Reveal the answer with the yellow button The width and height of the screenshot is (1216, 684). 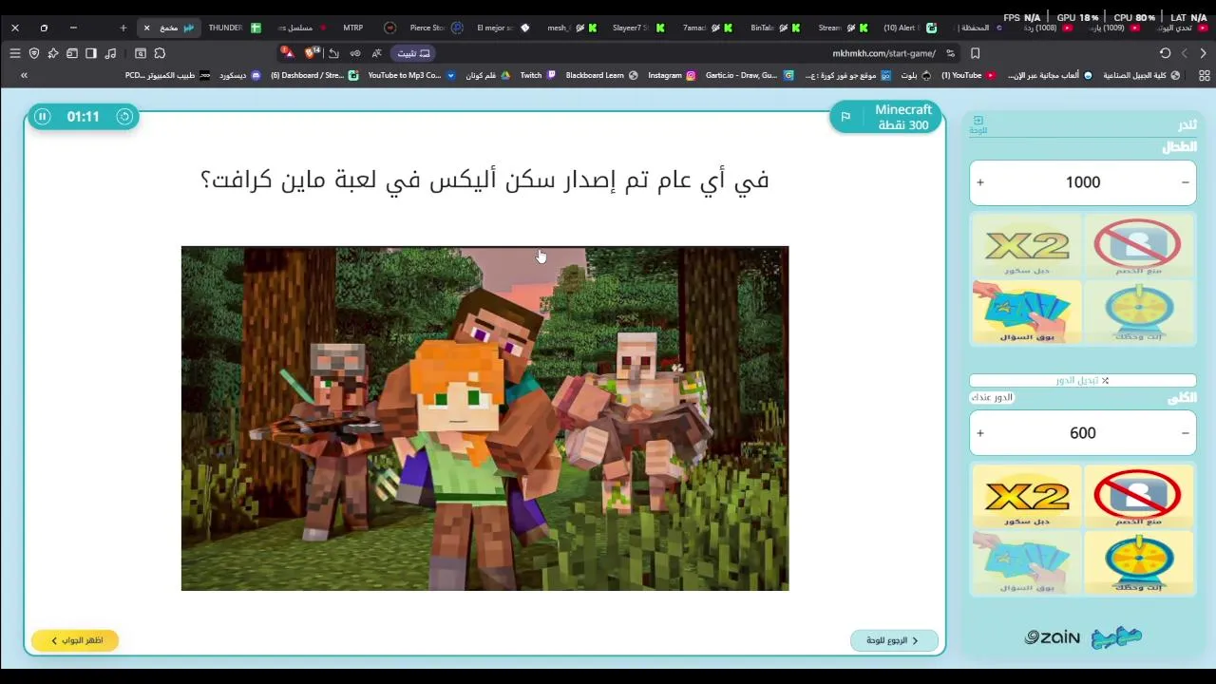coord(75,640)
